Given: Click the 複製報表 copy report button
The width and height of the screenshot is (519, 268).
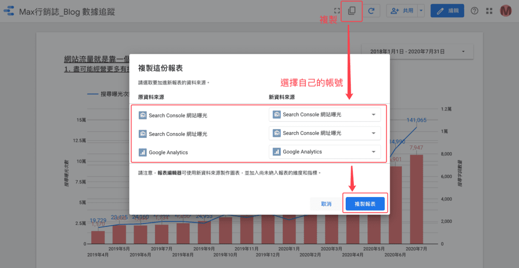Looking at the screenshot, I should (x=365, y=204).
